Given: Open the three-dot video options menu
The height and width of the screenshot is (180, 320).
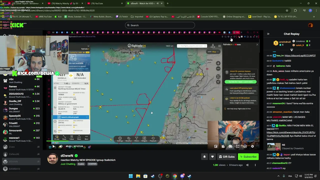Looking at the screenshot, I should [x=255, y=165].
